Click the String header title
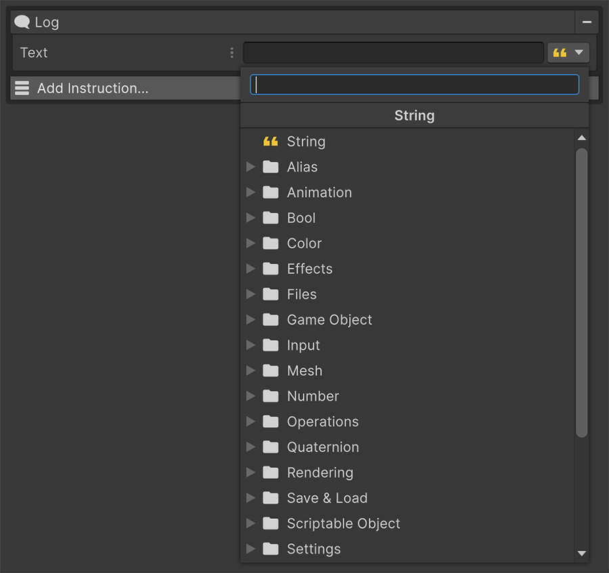Viewport: 609px width, 573px height. coord(414,115)
